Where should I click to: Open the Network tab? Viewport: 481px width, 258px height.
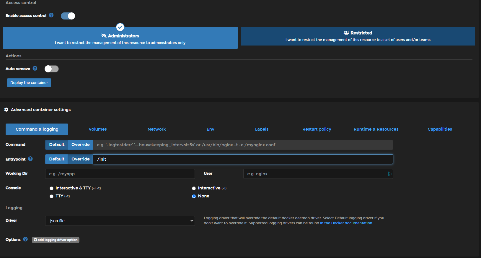click(x=156, y=129)
